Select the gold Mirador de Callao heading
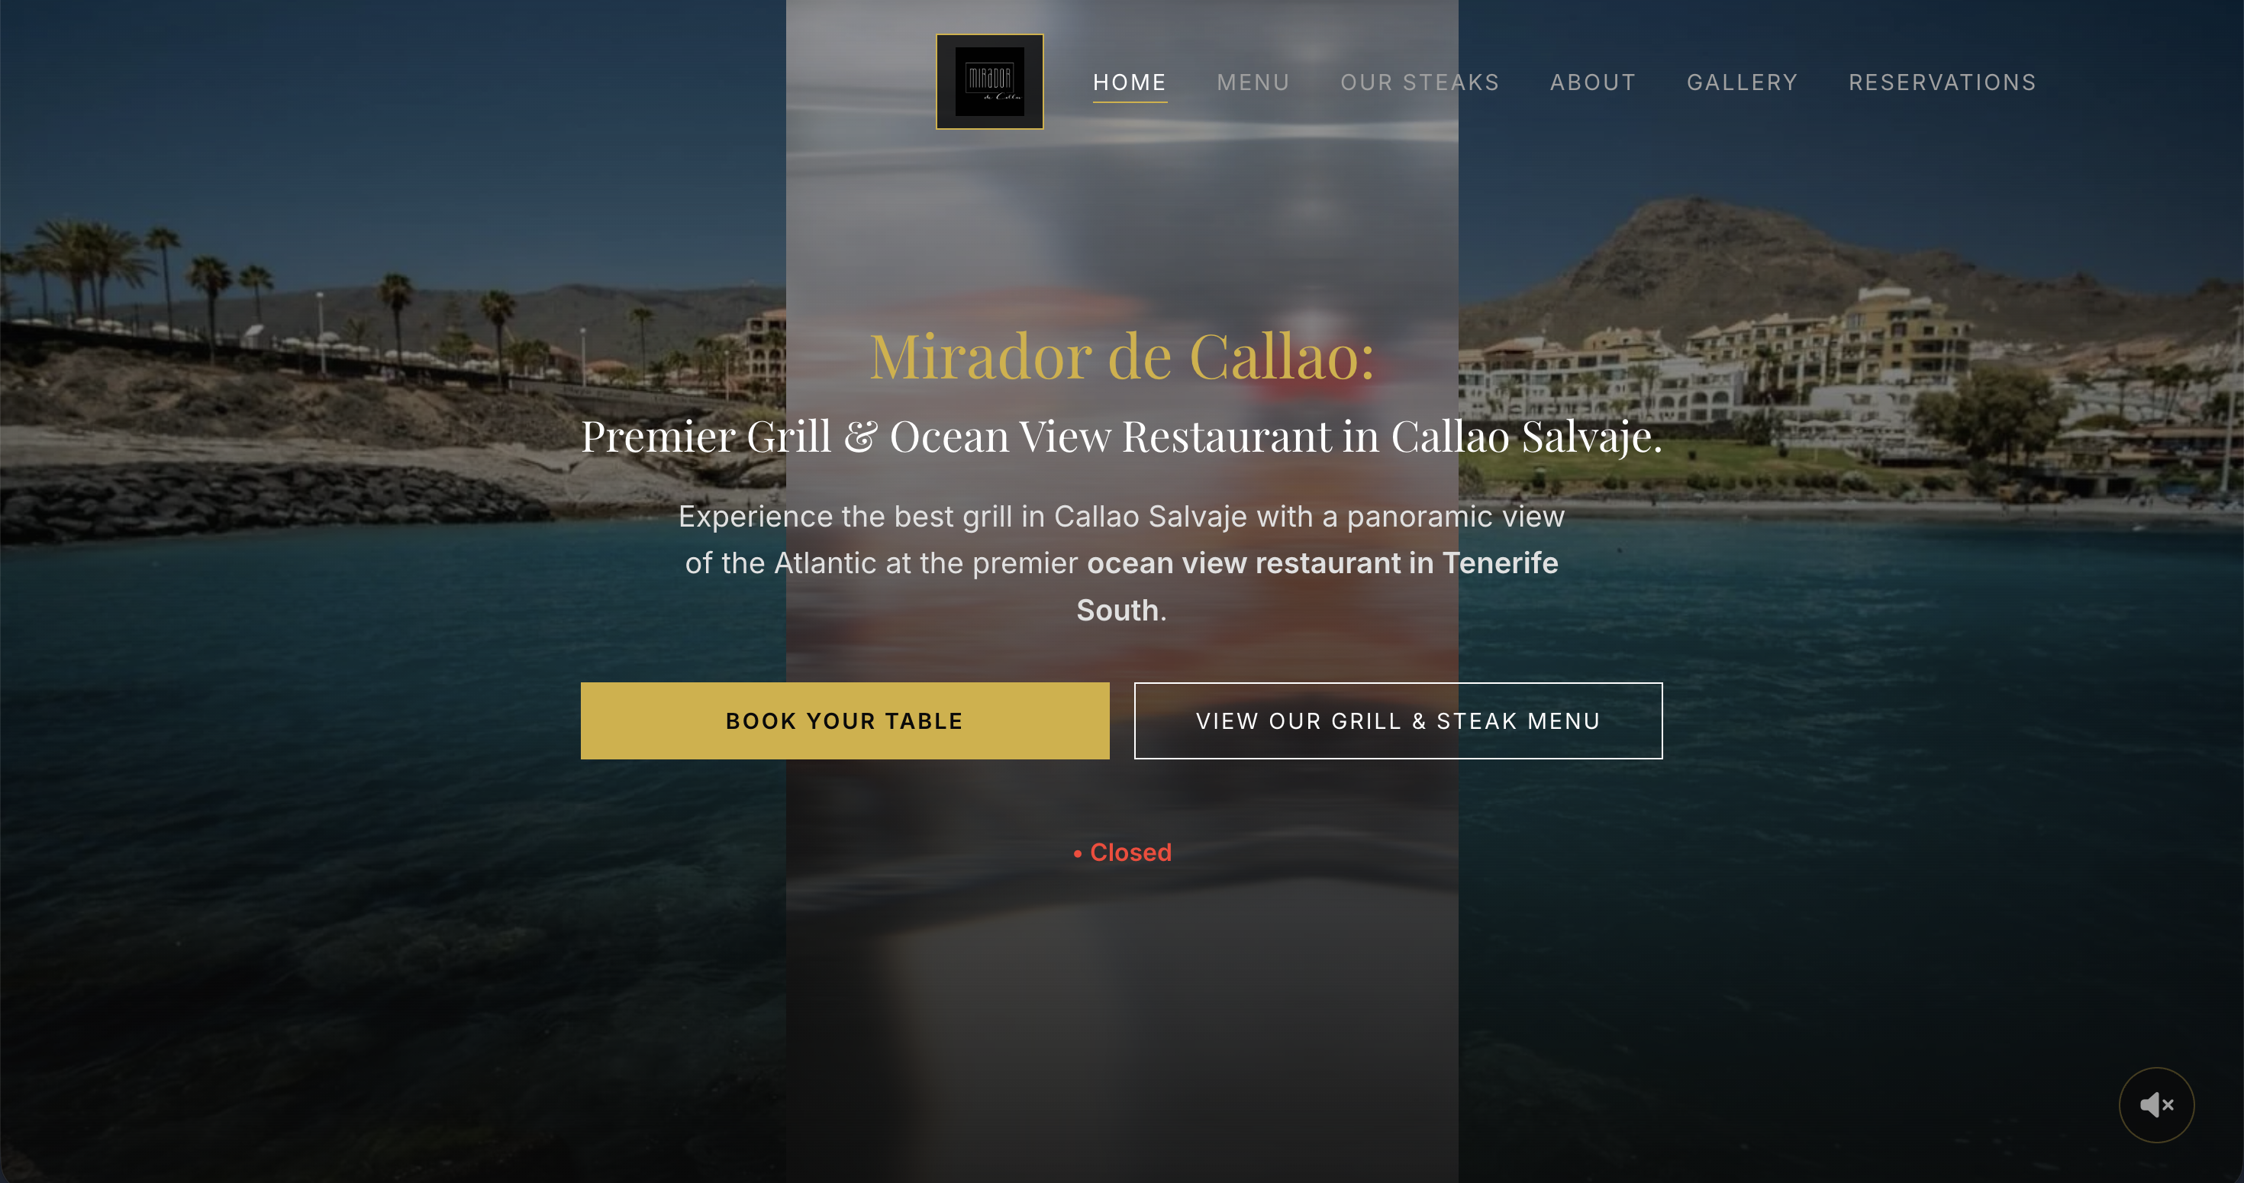2244x1183 pixels. coord(1122,357)
